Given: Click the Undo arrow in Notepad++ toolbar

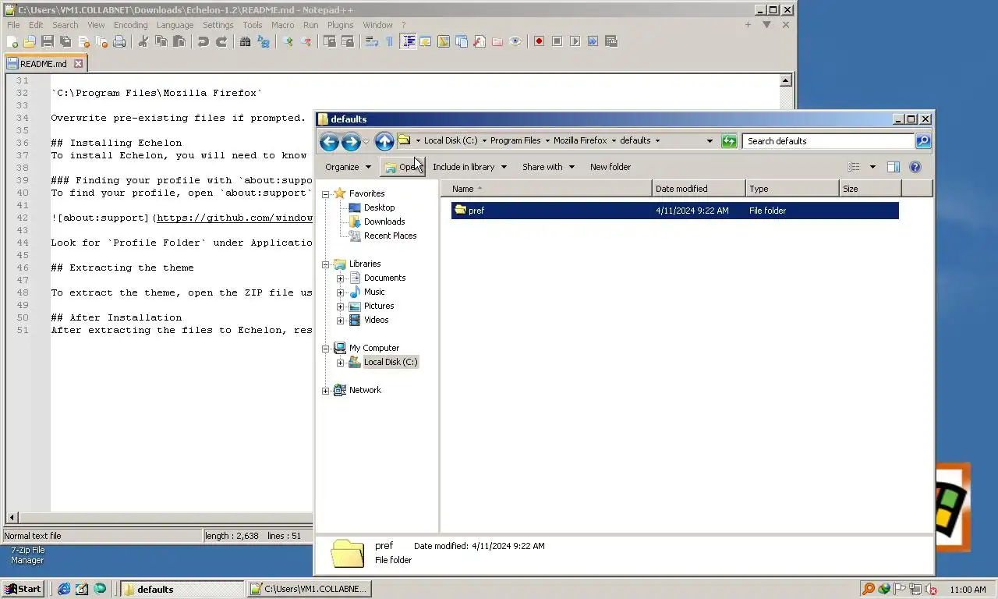Looking at the screenshot, I should (x=203, y=41).
